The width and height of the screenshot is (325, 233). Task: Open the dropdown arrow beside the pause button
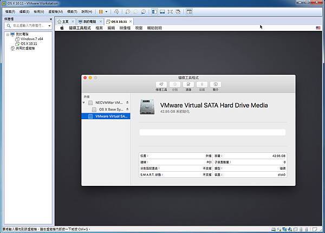point(107,12)
